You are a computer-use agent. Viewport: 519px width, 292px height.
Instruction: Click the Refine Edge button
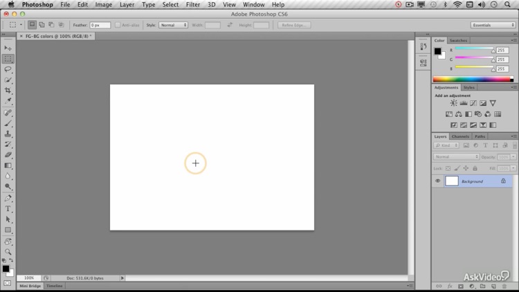tap(294, 25)
